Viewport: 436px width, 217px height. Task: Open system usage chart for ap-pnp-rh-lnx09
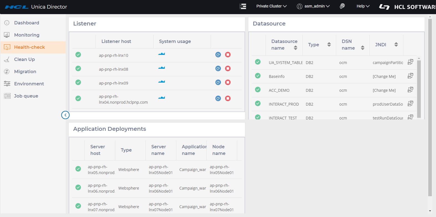[162, 81]
